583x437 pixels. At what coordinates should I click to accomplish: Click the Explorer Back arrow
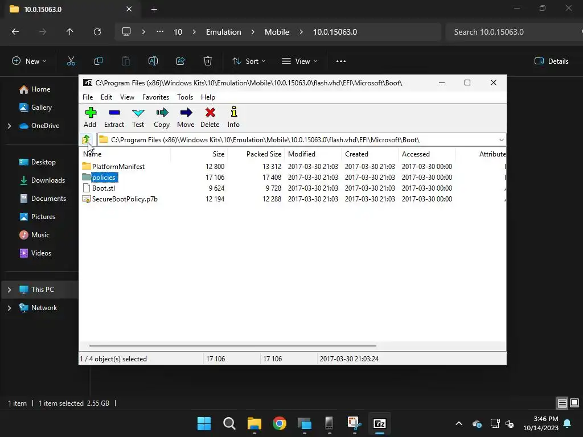pyautogui.click(x=15, y=32)
